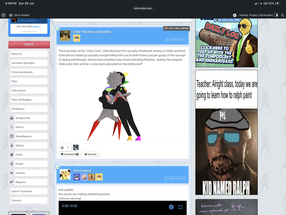Open the chalkboard users with uploads banner
This screenshot has width=286, height=215.
coord(227,207)
